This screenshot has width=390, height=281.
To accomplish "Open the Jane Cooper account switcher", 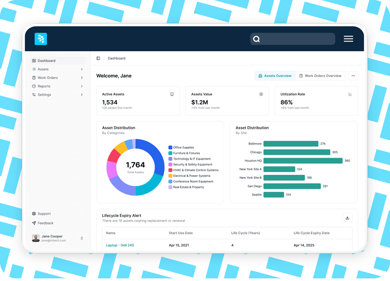I will (82, 238).
